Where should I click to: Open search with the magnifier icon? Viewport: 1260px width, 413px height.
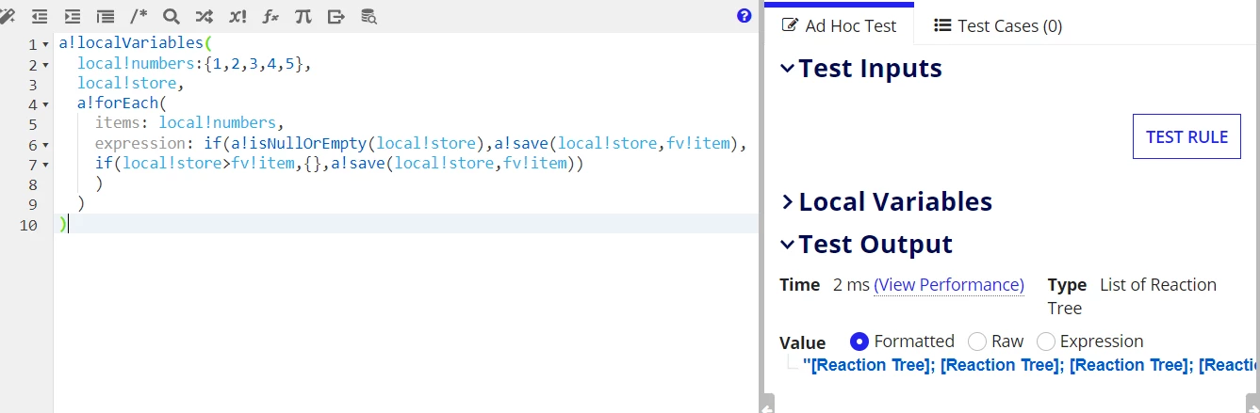click(171, 16)
